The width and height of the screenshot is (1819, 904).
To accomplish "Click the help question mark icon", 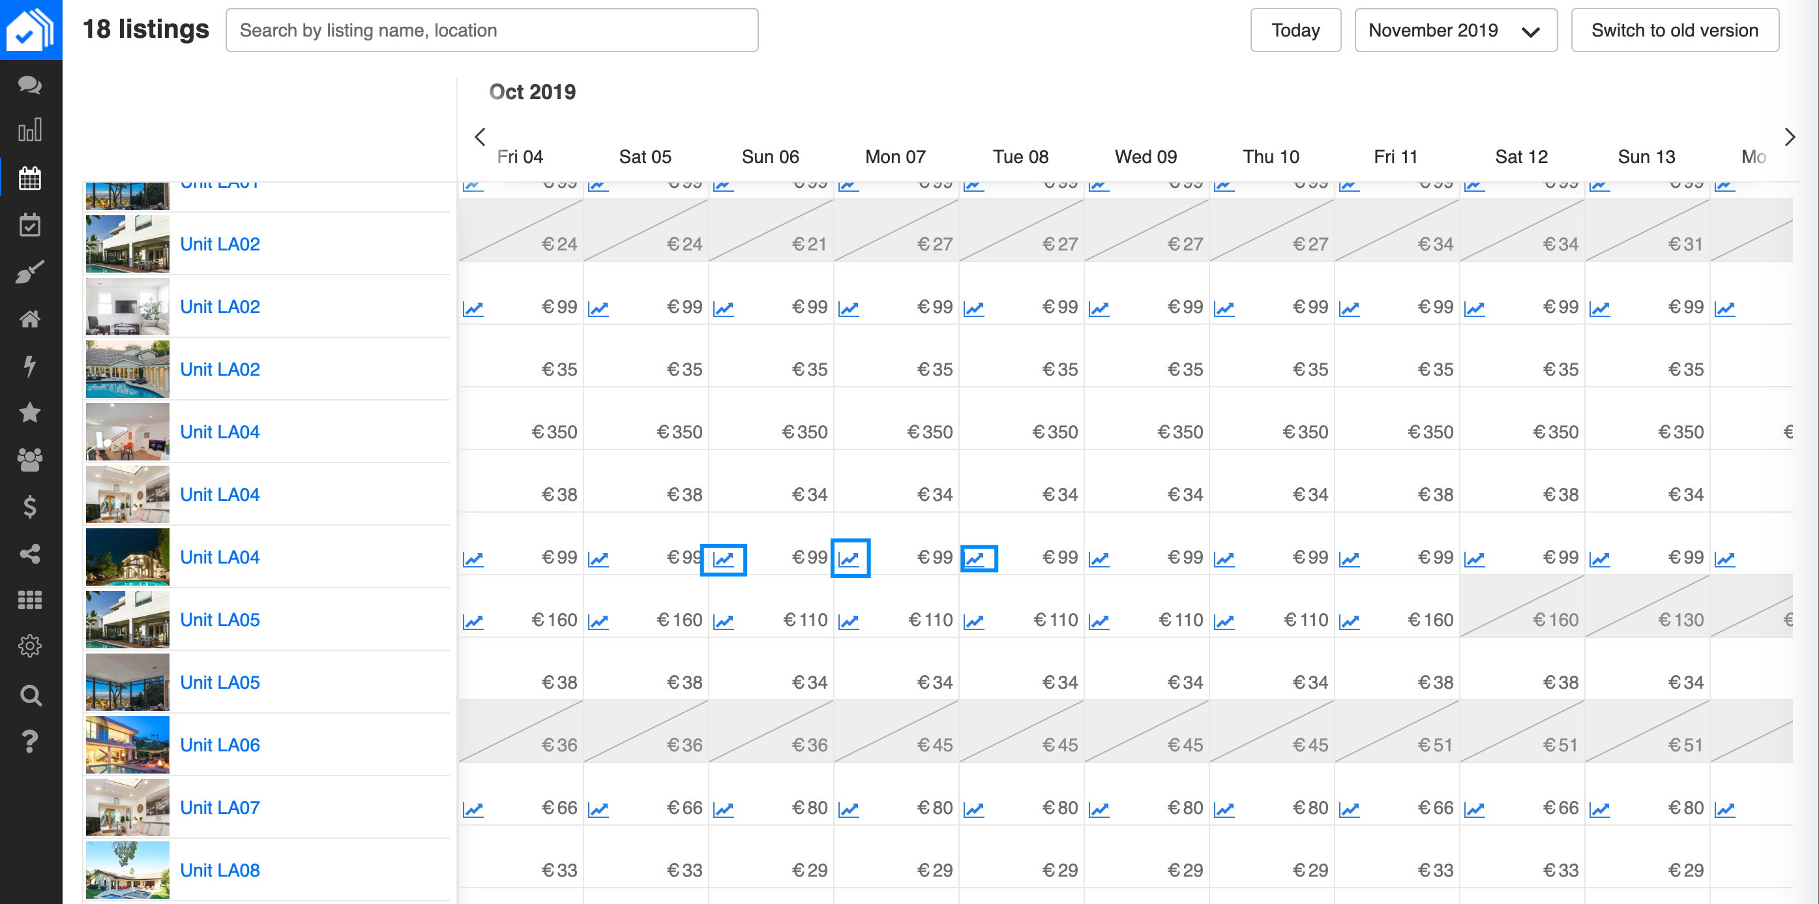I will click(29, 741).
